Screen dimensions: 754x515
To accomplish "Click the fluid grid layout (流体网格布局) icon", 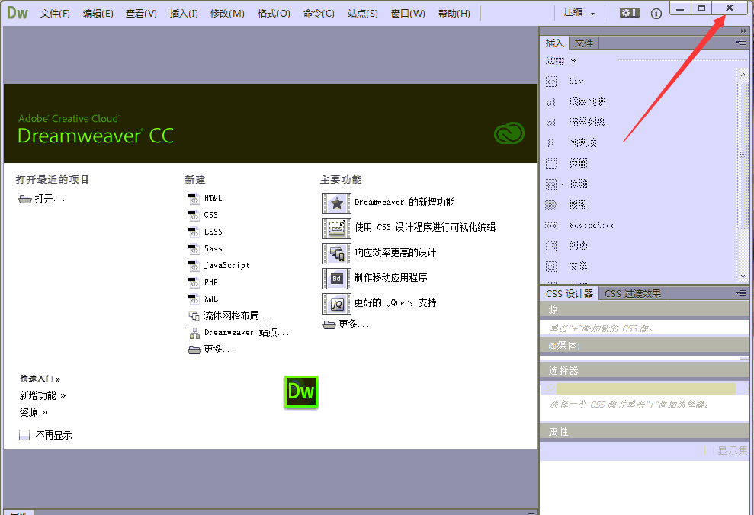I will point(194,315).
